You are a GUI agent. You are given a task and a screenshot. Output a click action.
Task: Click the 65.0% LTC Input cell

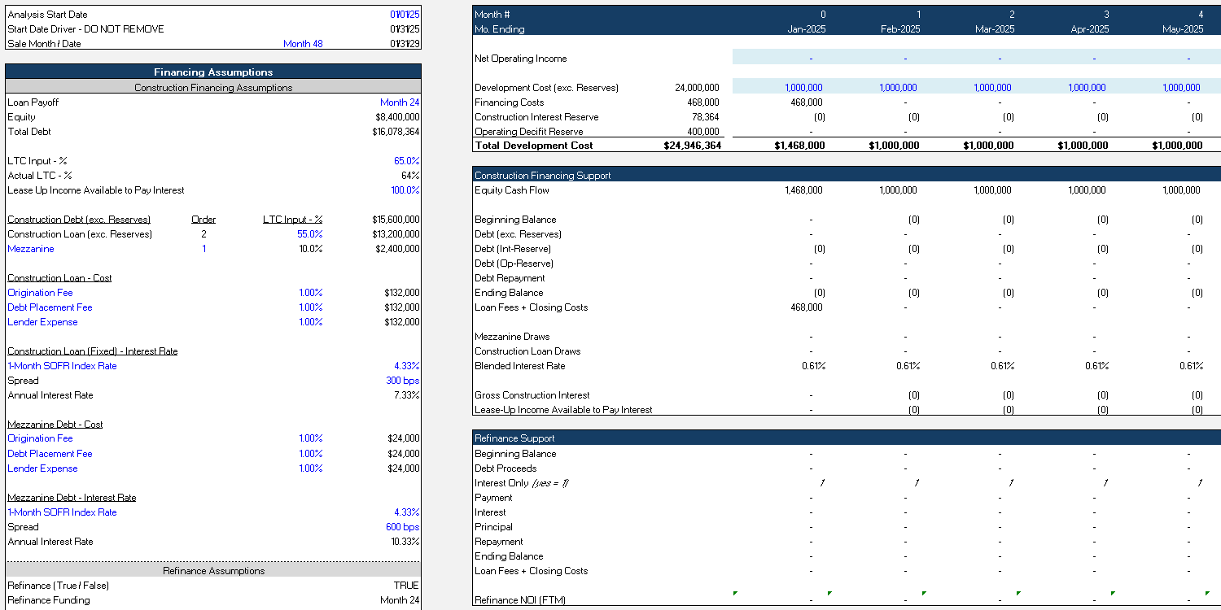pyautogui.click(x=407, y=161)
